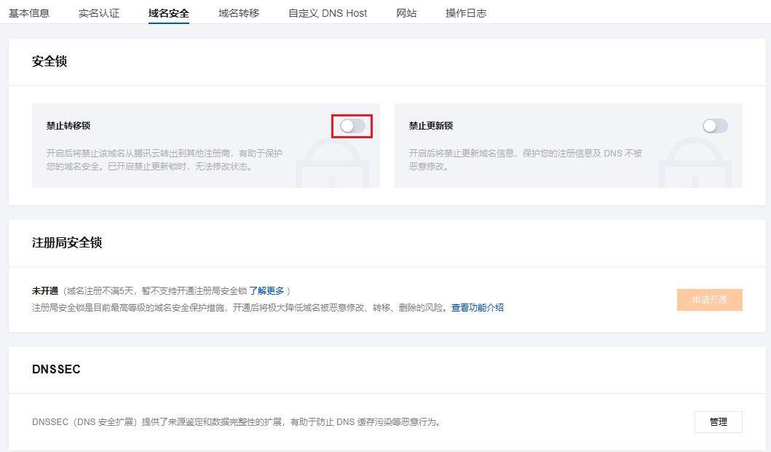Screen dimensions: 771x452
Task: Open the 基本信息 tab
Action: tap(29, 13)
